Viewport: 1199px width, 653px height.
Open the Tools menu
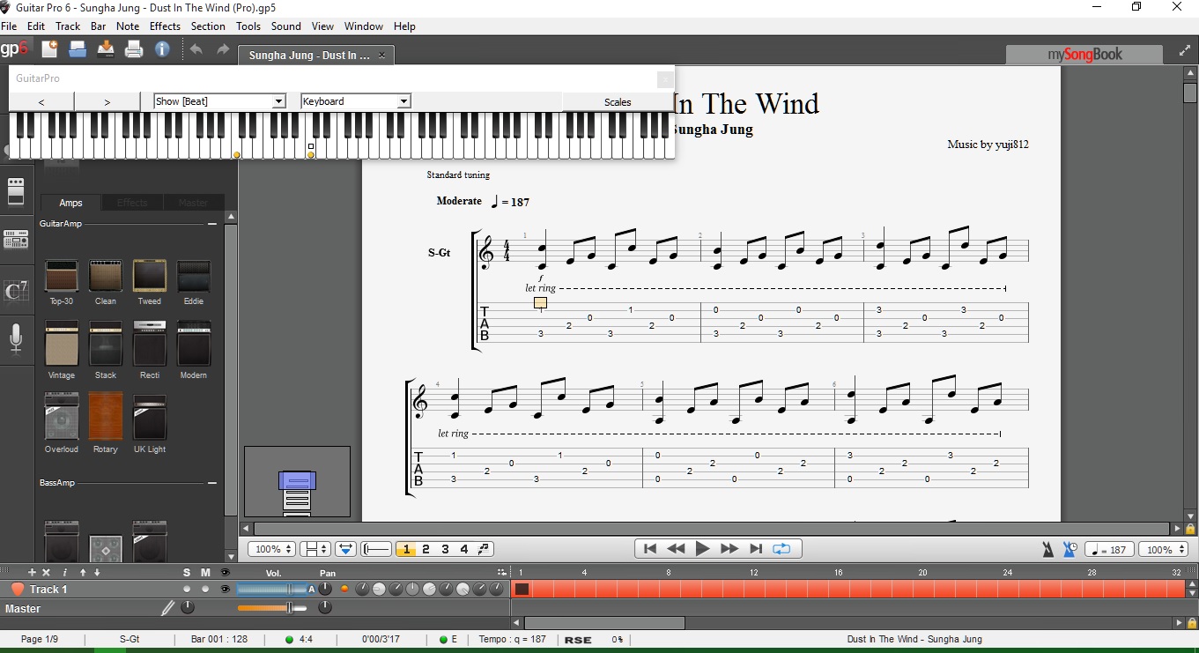248,26
